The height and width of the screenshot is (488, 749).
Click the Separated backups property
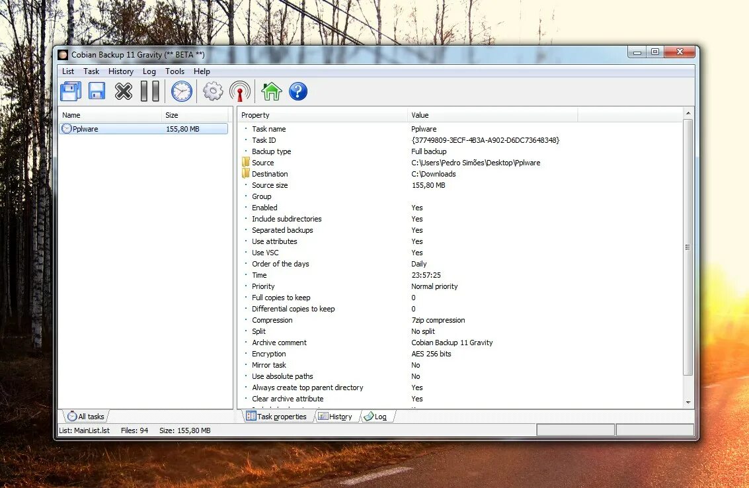282,230
